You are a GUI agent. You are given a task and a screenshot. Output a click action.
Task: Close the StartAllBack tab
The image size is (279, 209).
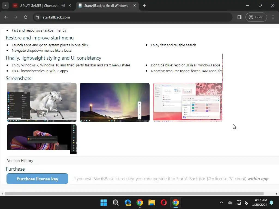point(135,5)
